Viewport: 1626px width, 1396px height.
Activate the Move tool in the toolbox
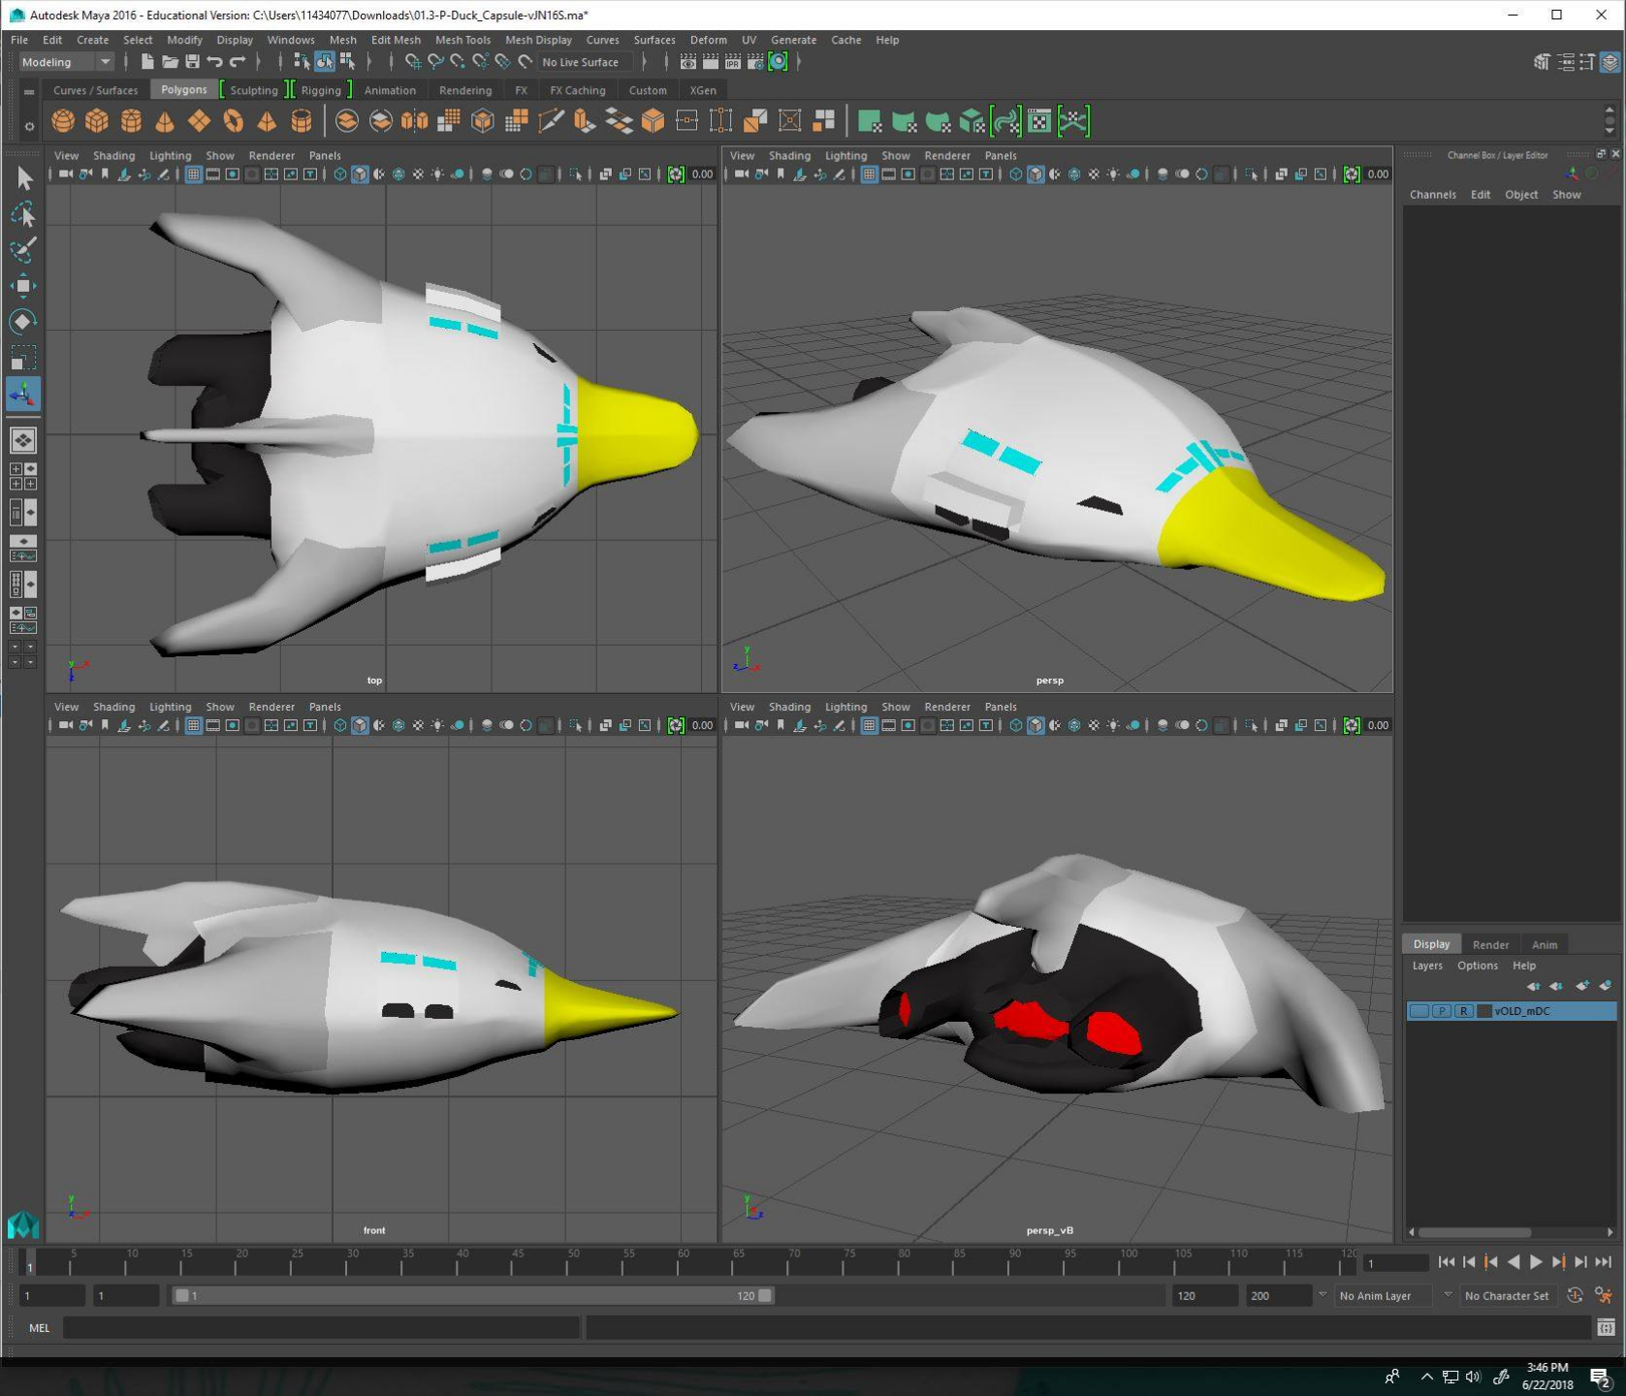click(x=23, y=286)
